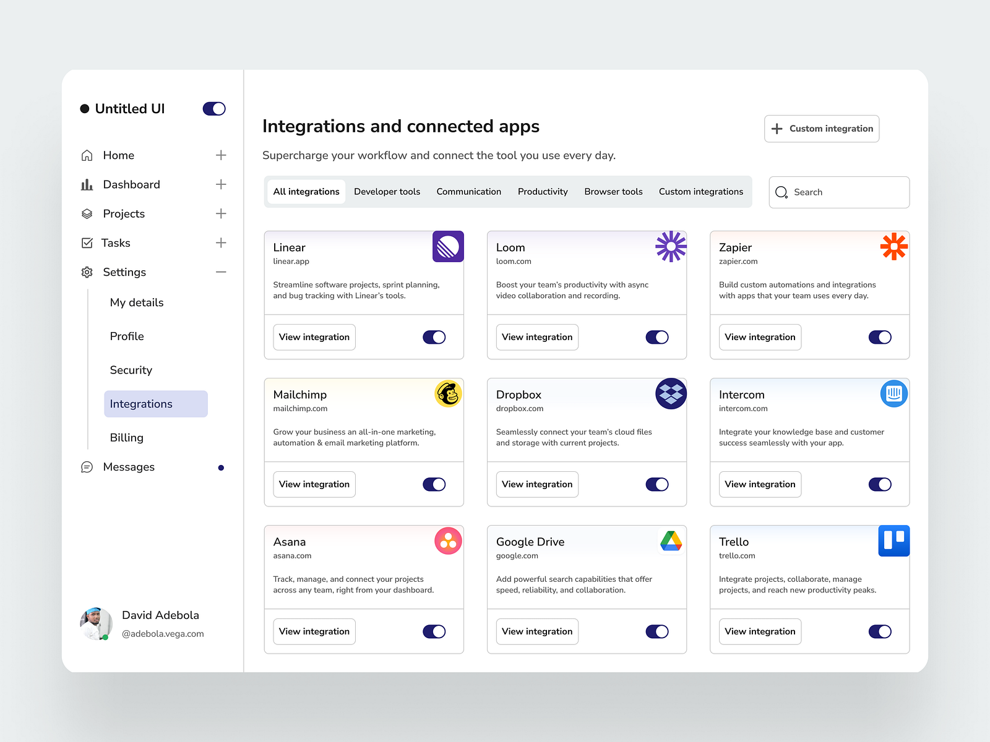Toggle the Zapier integration switch
This screenshot has height=742, width=990.
[x=880, y=337]
